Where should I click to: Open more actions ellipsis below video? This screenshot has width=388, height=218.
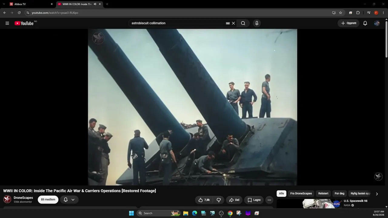[269, 200]
